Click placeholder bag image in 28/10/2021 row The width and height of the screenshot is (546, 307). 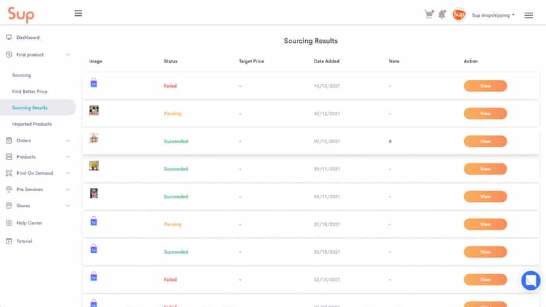(94, 248)
